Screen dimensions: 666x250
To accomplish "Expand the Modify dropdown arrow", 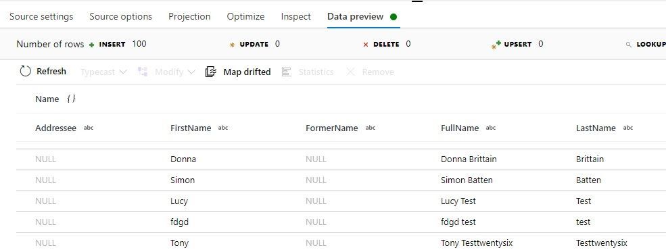I will [x=191, y=72].
